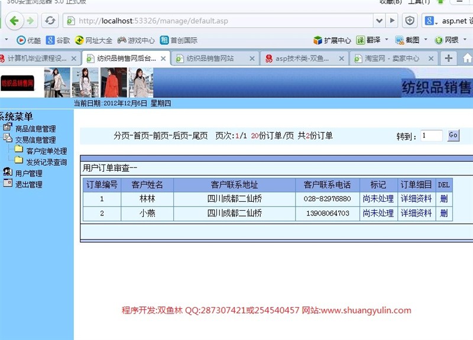Reload the page with refresh icon
The width and height of the screenshot is (473, 340).
point(50,21)
